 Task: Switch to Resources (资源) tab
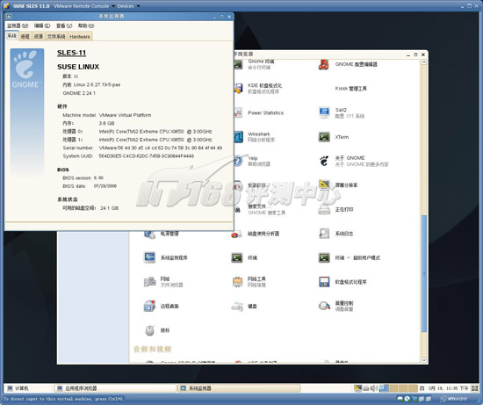pos(39,36)
